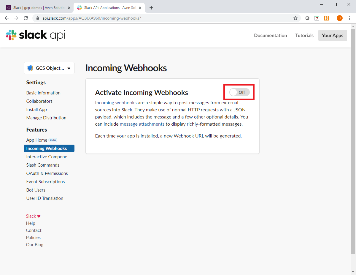Click the Slack API logo

(x=36, y=35)
